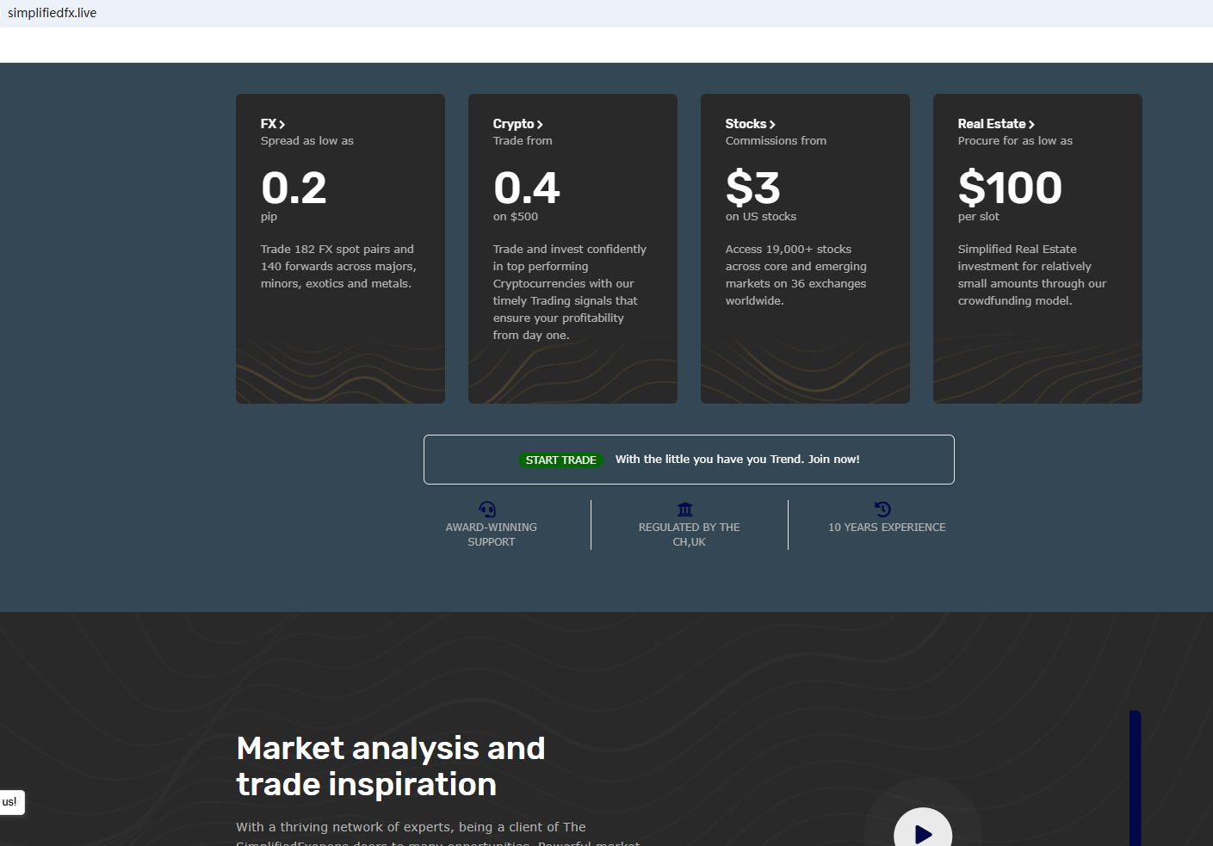Click the headset award-winning support icon
This screenshot has width=1213, height=846.
point(487,509)
